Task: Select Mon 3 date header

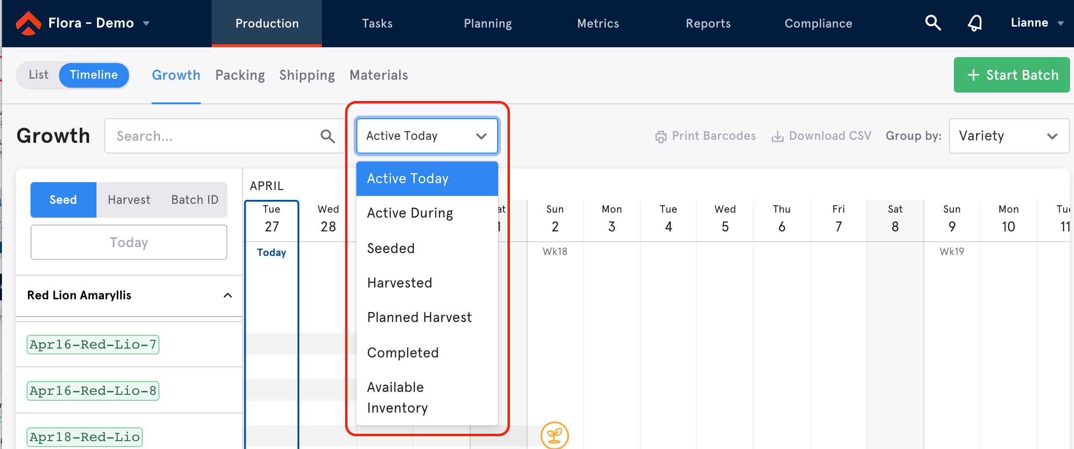Action: click(x=612, y=219)
